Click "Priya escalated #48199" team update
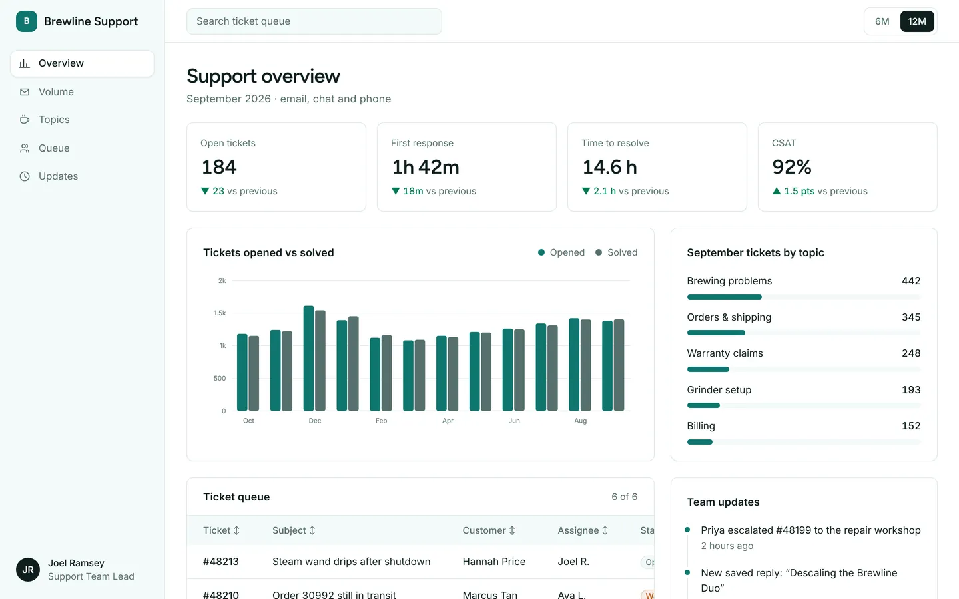This screenshot has width=959, height=599. click(810, 530)
